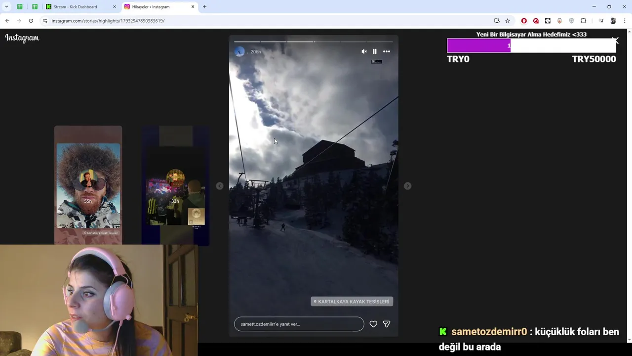Pause the playing story

(375, 51)
